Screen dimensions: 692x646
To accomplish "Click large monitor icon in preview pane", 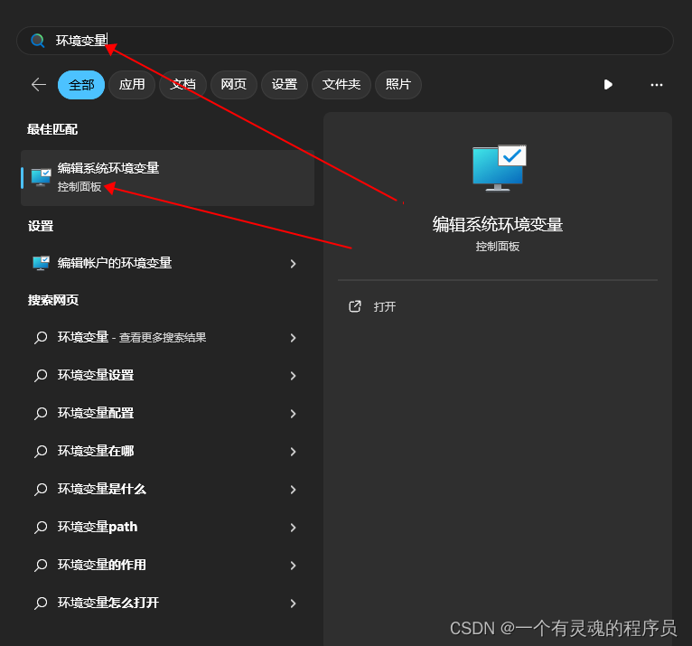I will [x=499, y=168].
